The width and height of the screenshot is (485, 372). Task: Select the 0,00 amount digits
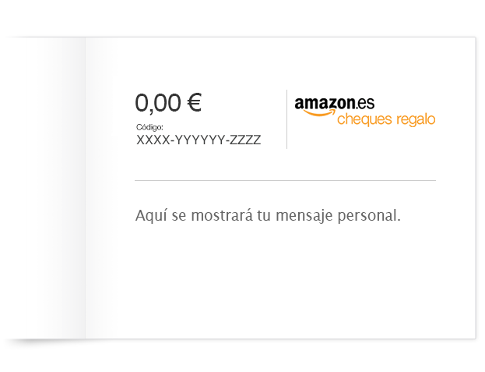tap(158, 103)
